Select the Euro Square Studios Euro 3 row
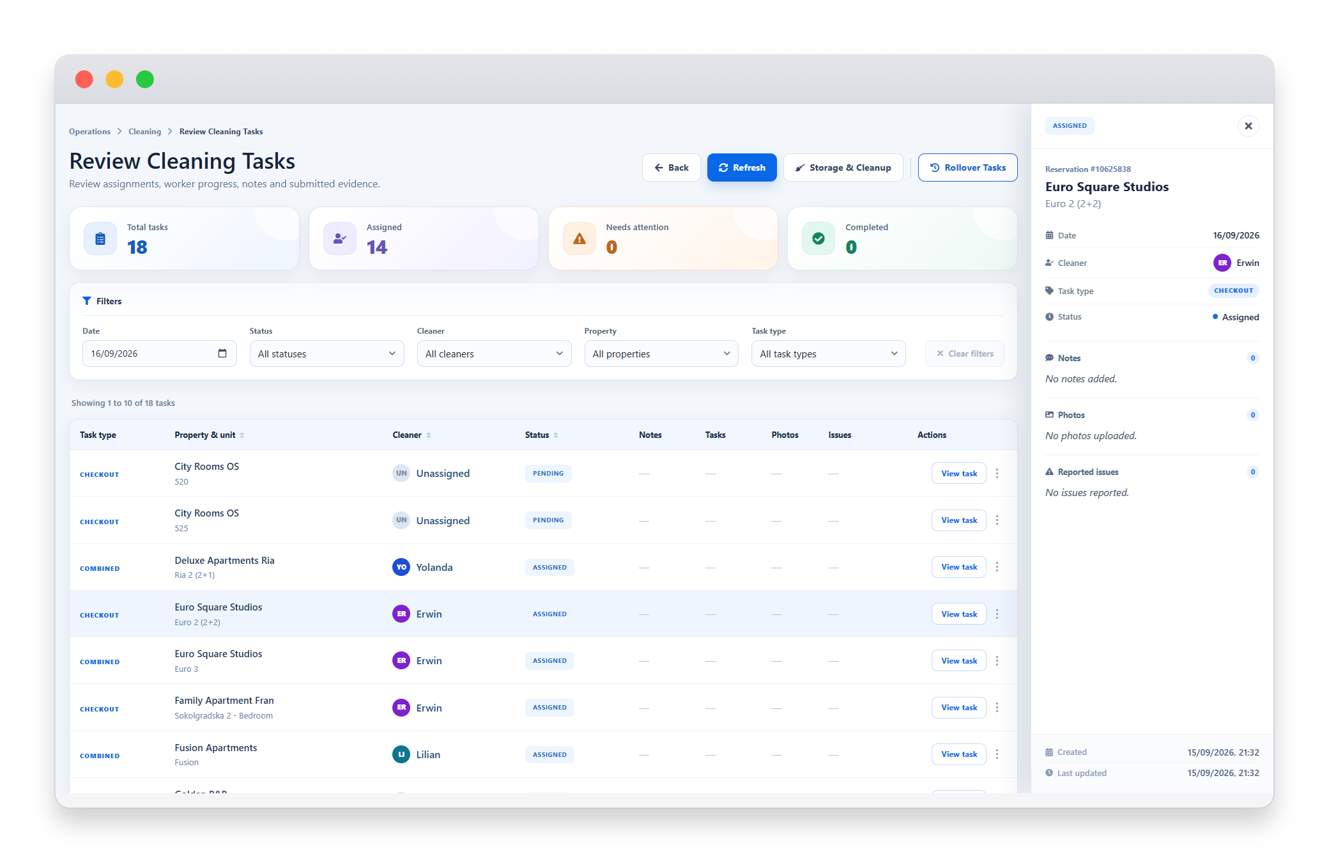 tap(543, 661)
